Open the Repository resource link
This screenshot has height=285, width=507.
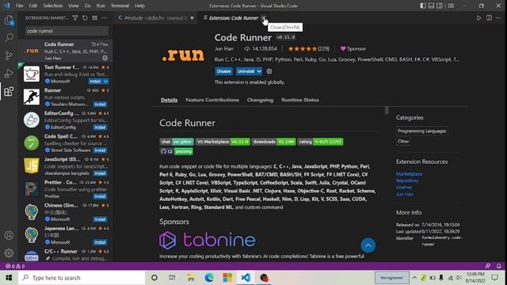tap(407, 180)
